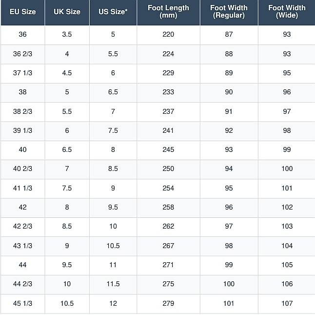Click the UK size 10.5 cell

(x=67, y=303)
